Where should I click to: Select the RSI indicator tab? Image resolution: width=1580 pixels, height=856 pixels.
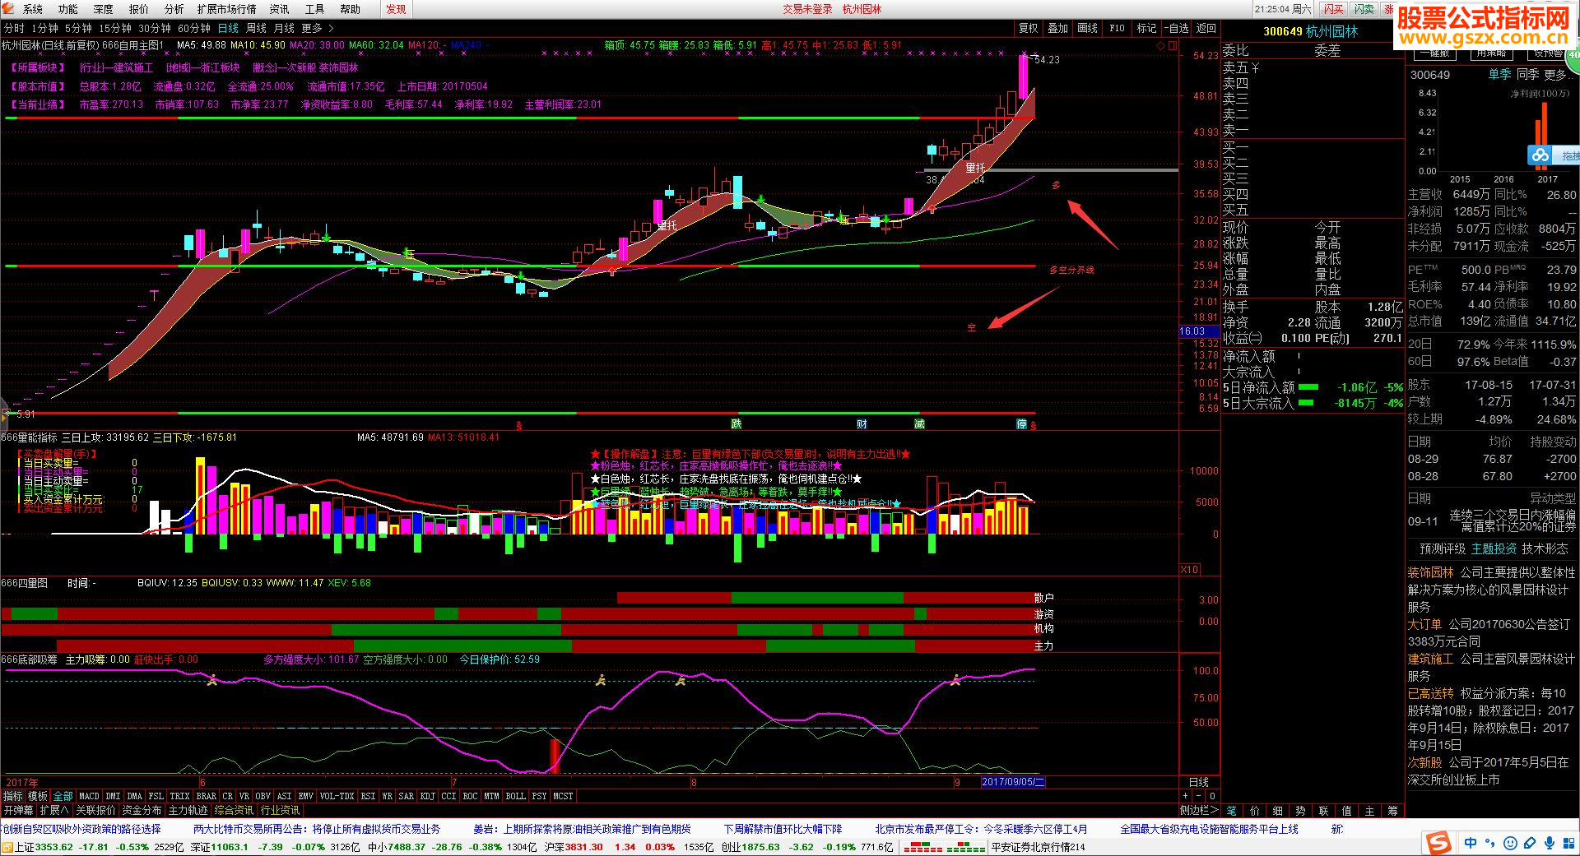(368, 796)
